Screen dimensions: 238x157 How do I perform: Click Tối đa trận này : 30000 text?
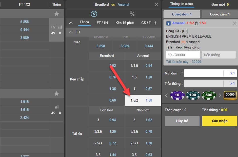point(184,62)
